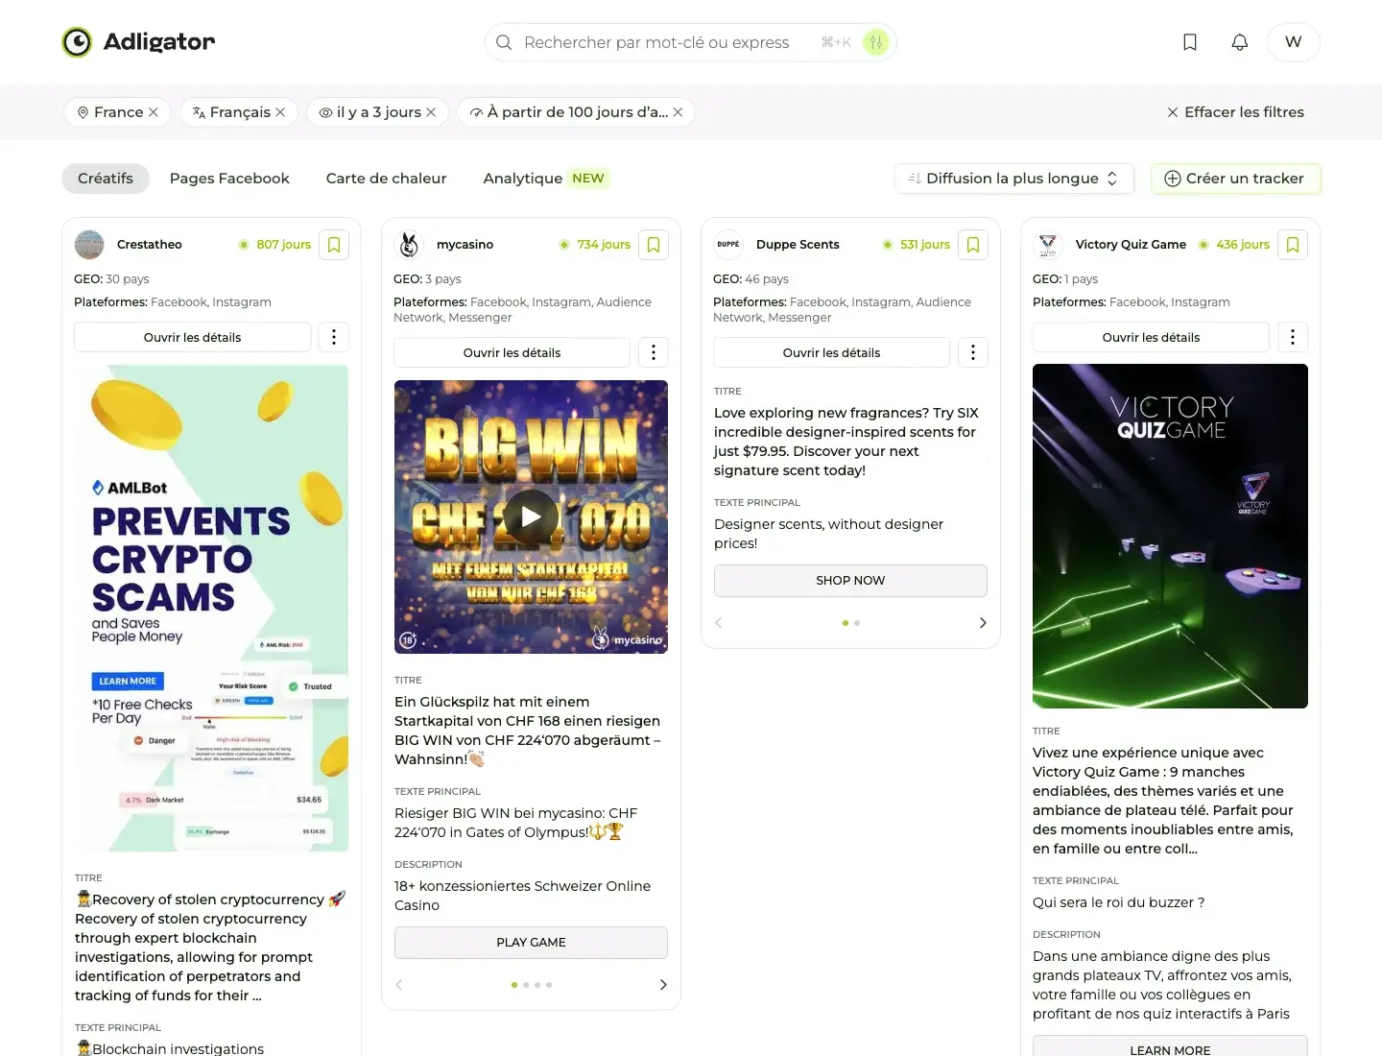Click the Adligator logo
Viewport: 1382px width, 1056px height.
pos(138,42)
